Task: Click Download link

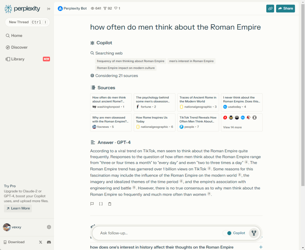Action: point(14,242)
